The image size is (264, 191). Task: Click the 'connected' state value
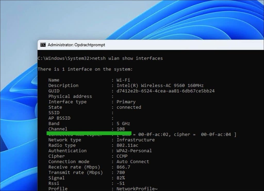(129, 107)
